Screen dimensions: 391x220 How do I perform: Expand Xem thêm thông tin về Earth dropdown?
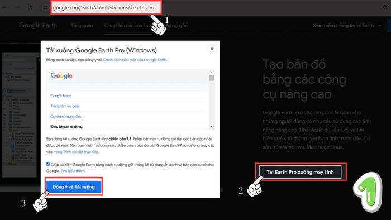pos(347,26)
